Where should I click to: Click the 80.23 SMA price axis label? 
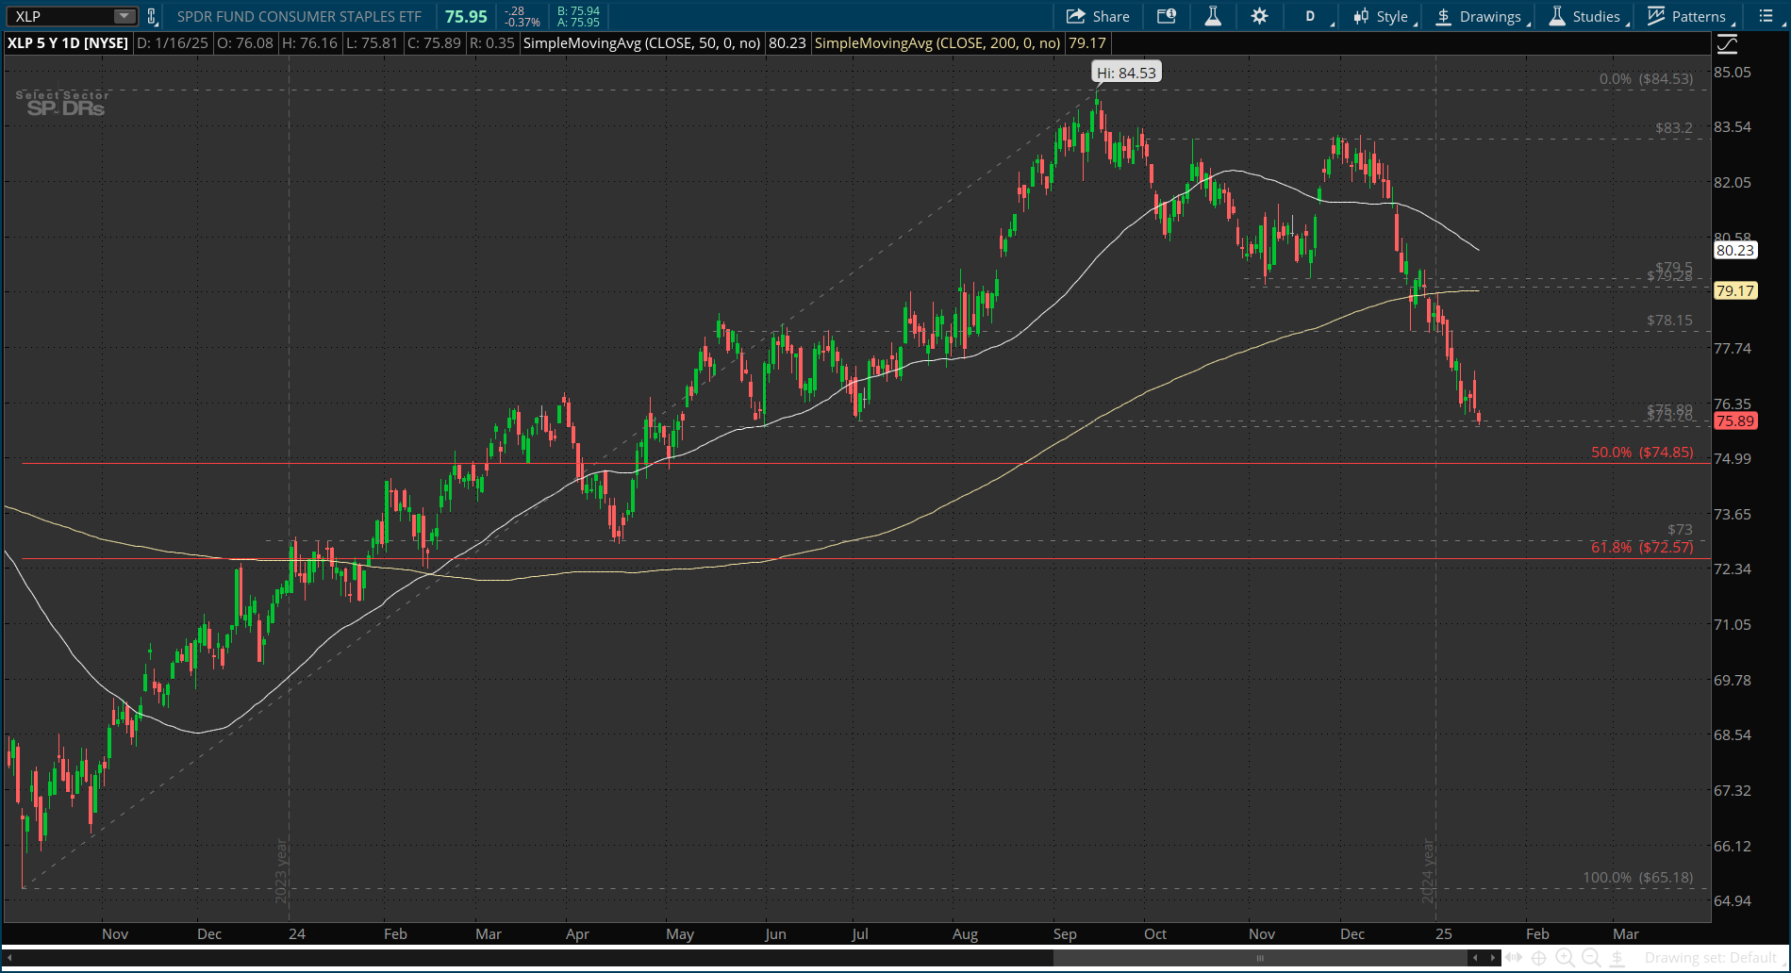1735,251
